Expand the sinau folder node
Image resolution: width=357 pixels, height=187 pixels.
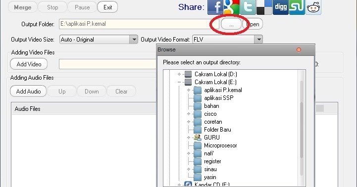coord(189,169)
